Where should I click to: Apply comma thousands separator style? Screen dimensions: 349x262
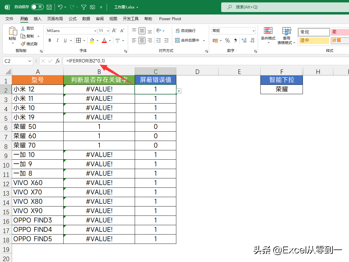pyautogui.click(x=235, y=40)
